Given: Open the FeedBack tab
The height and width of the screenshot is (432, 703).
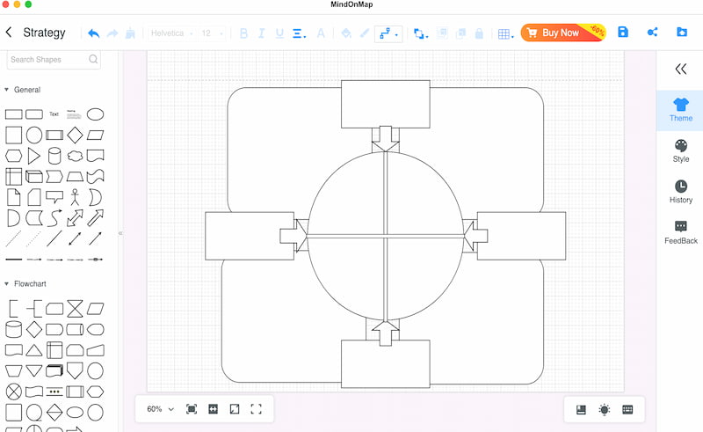Looking at the screenshot, I should pos(680,232).
